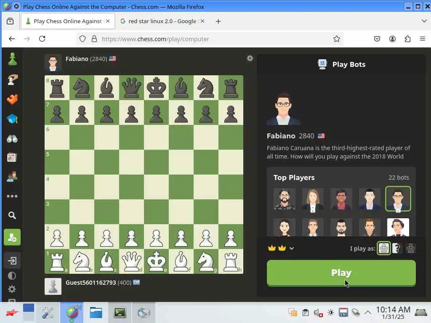This screenshot has width=431, height=323.
Task: Open sidebar settings gear
Action: 12,289
